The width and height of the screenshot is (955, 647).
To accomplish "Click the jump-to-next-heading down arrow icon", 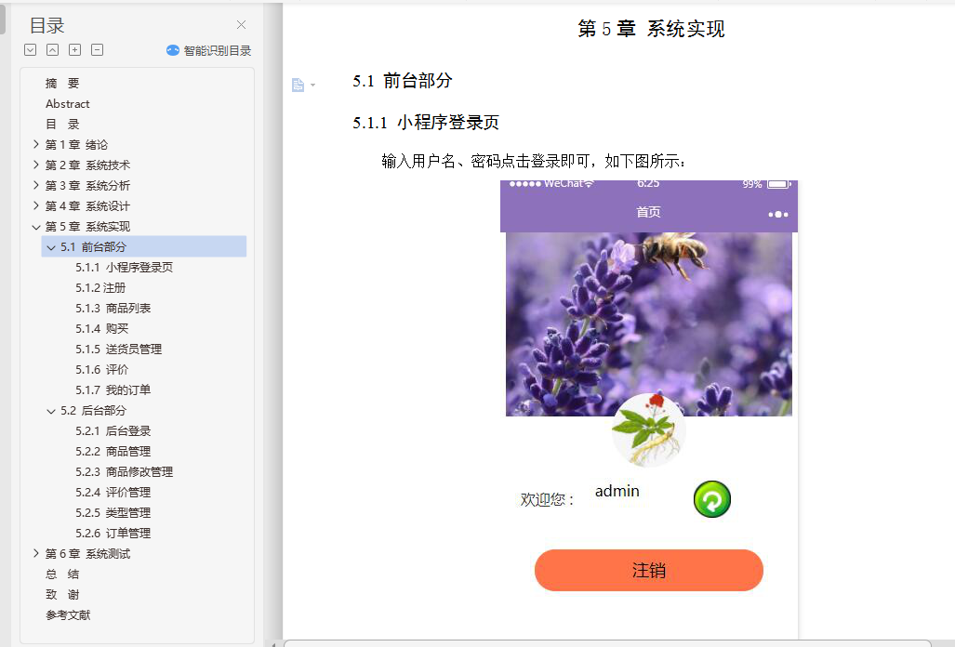I will (29, 49).
